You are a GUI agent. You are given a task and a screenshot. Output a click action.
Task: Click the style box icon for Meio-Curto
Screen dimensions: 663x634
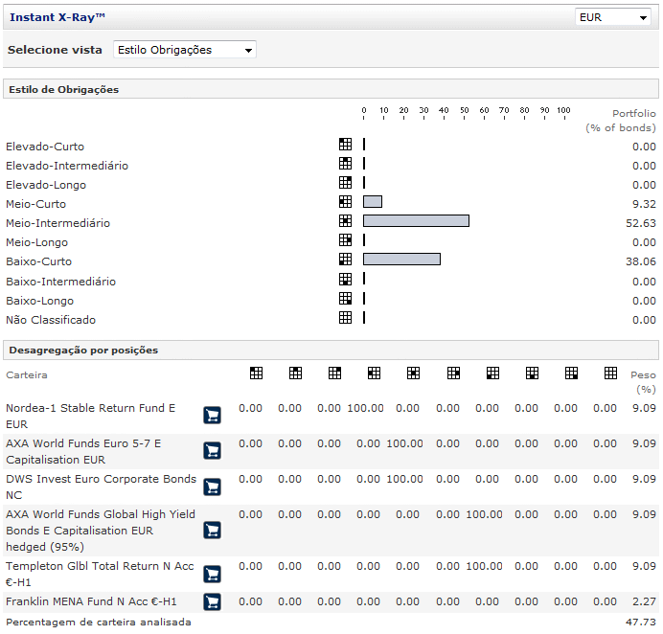(x=345, y=202)
